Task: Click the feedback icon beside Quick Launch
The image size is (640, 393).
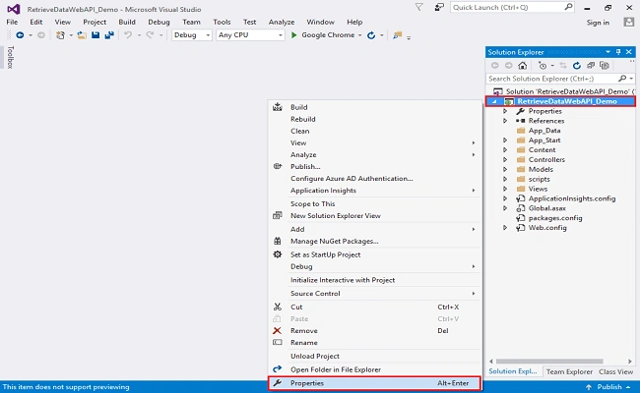Action: point(439,7)
